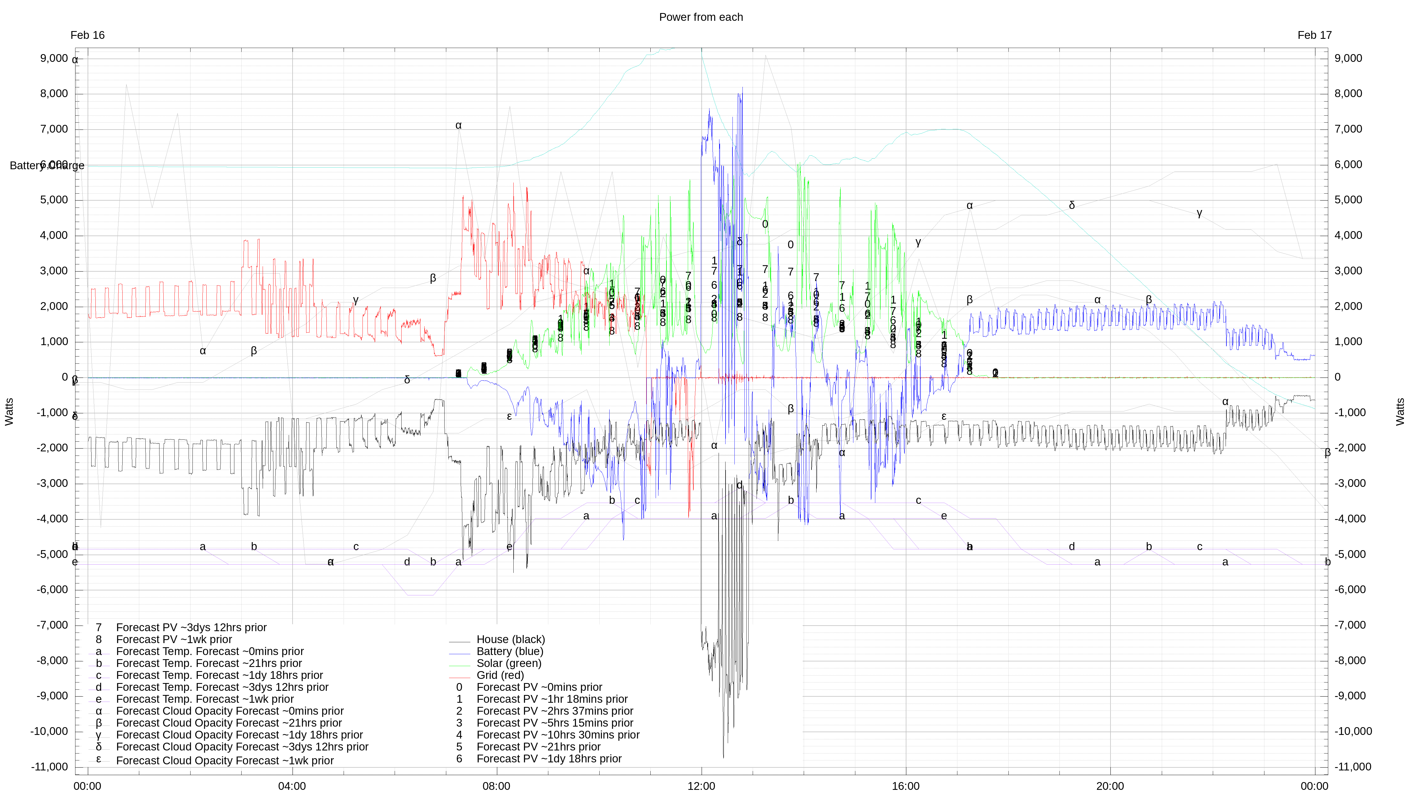The width and height of the screenshot is (1420, 799).
Task: Click Forecast Temp. Forecast ~1wk prior legend
Action: pyautogui.click(x=204, y=699)
